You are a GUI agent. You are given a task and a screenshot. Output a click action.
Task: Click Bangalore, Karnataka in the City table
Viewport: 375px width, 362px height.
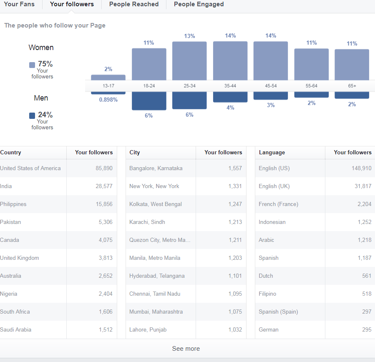point(186,168)
